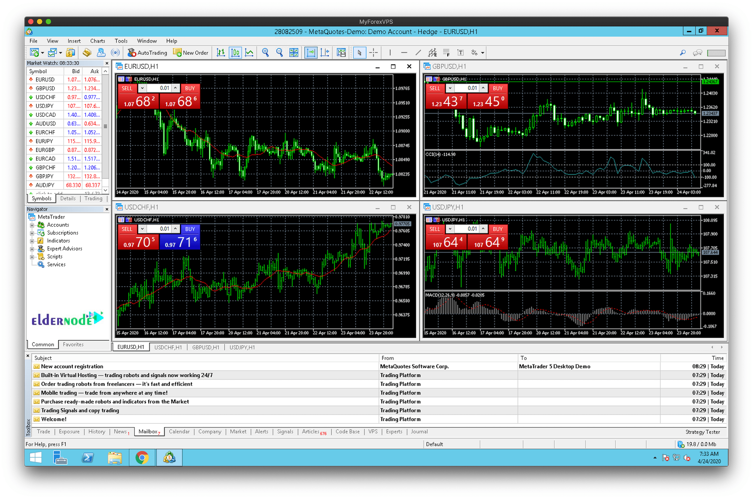Open the Strategy Tester link
753x499 pixels.
pyautogui.click(x=703, y=432)
